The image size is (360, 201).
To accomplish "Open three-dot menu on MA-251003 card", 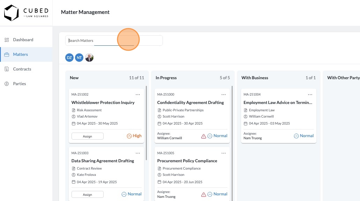I will [x=138, y=153].
